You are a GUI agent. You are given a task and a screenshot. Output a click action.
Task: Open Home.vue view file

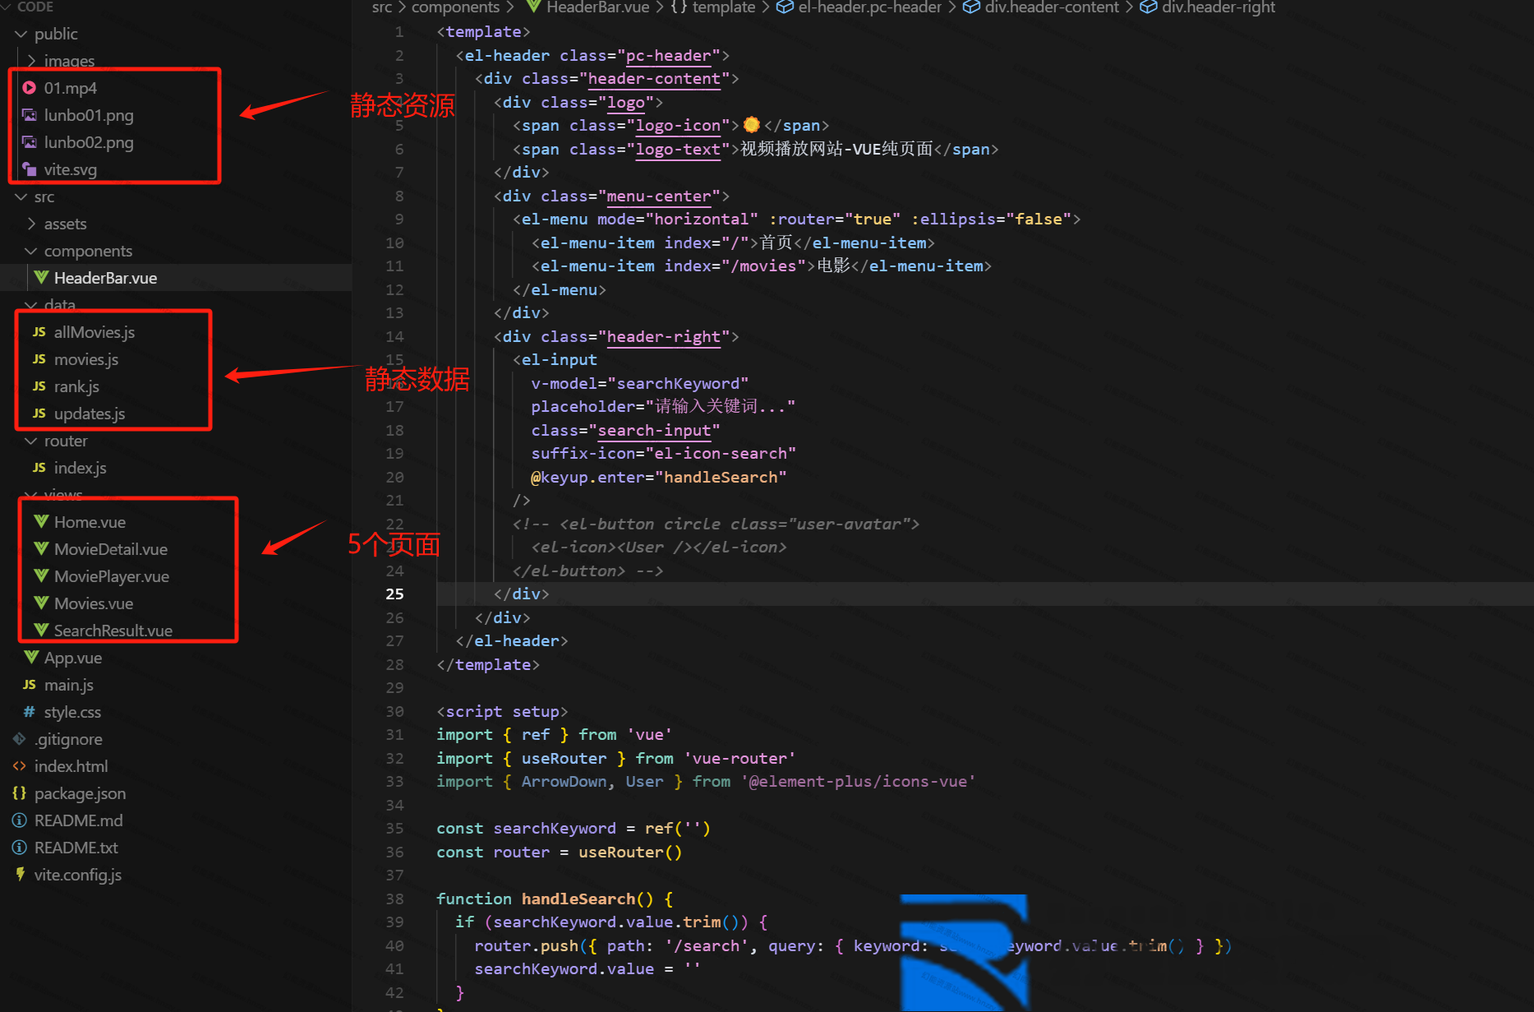pos(90,522)
